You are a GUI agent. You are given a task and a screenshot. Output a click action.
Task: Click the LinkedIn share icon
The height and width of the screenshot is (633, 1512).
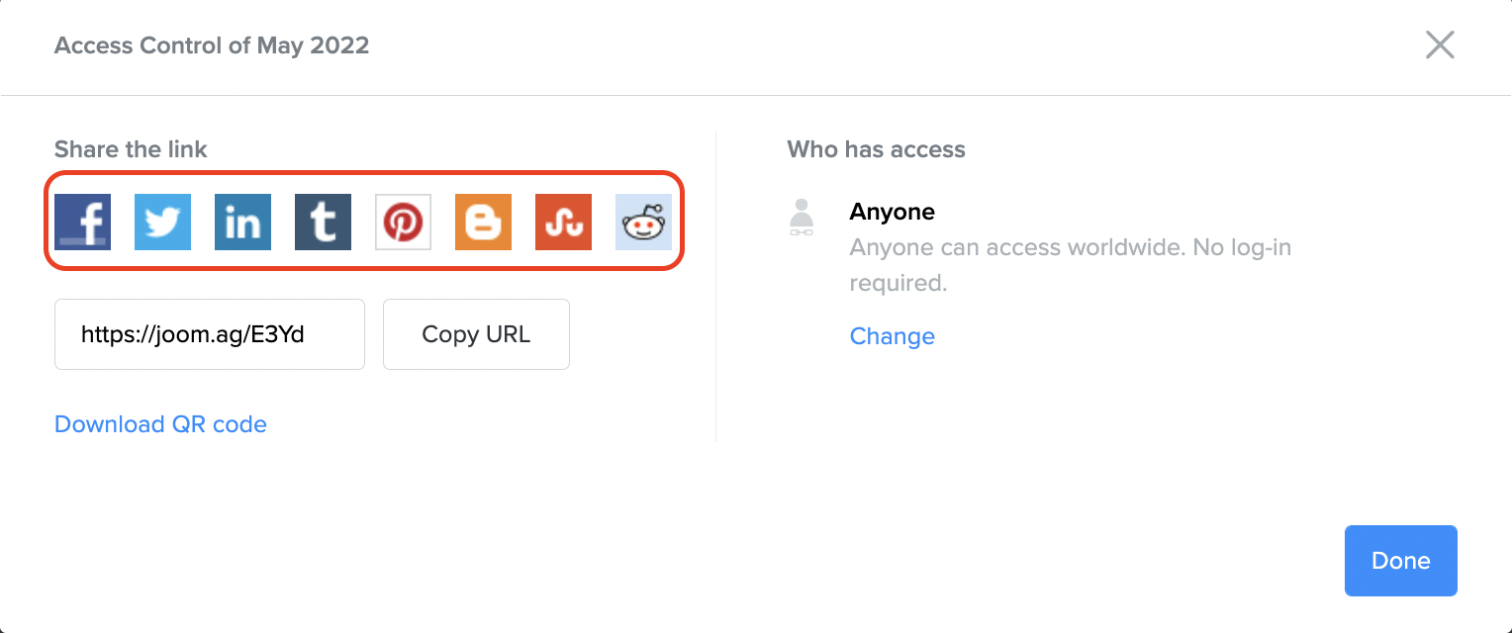click(242, 222)
